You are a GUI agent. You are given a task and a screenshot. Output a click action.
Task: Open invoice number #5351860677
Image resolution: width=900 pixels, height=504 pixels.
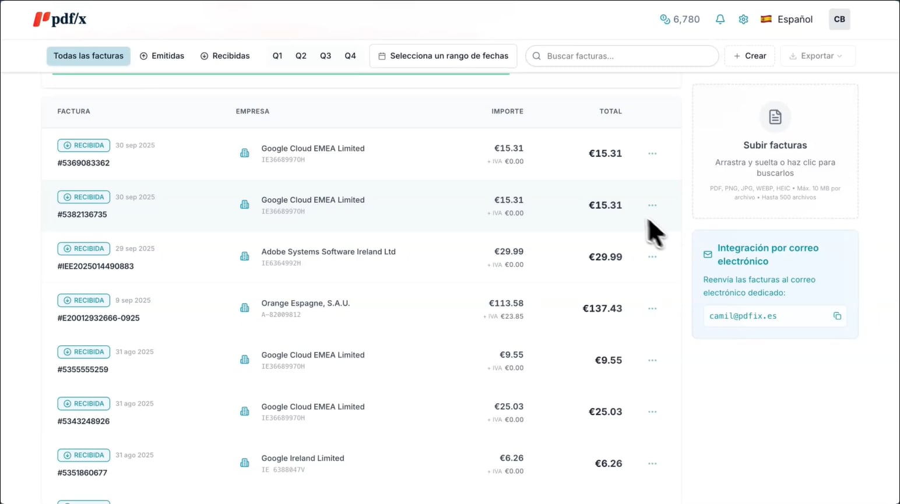82,473
